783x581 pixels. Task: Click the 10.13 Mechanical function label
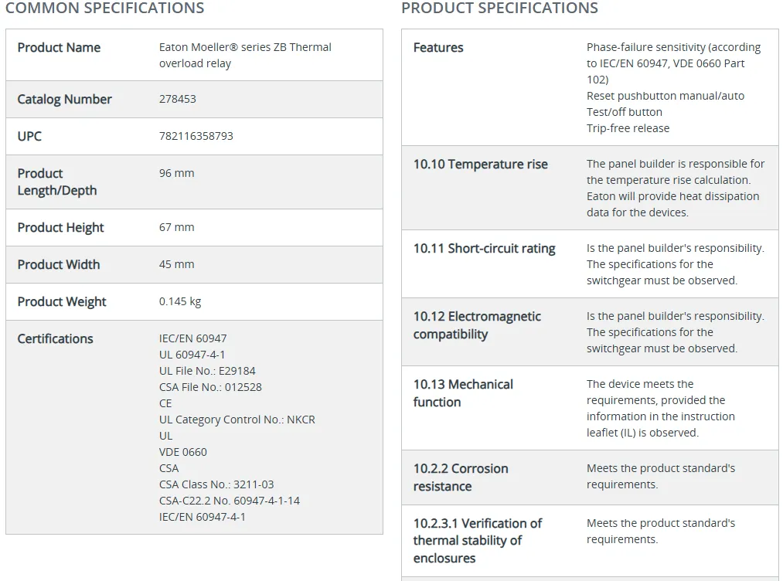click(463, 392)
